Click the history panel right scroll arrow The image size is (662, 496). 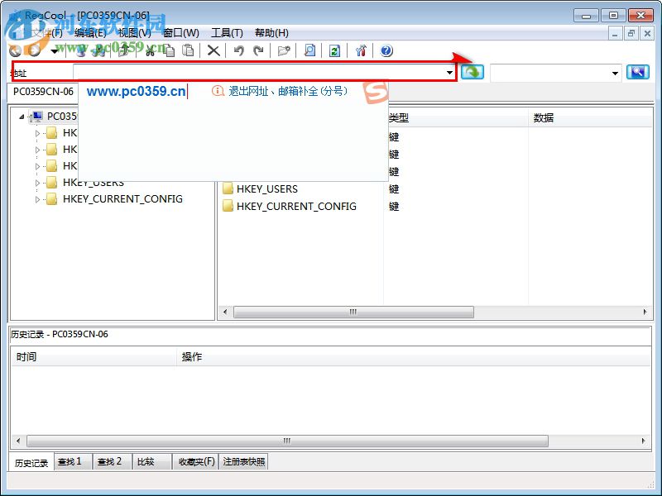click(643, 441)
